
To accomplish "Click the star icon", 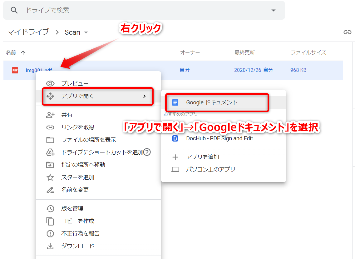I will click(x=50, y=177).
